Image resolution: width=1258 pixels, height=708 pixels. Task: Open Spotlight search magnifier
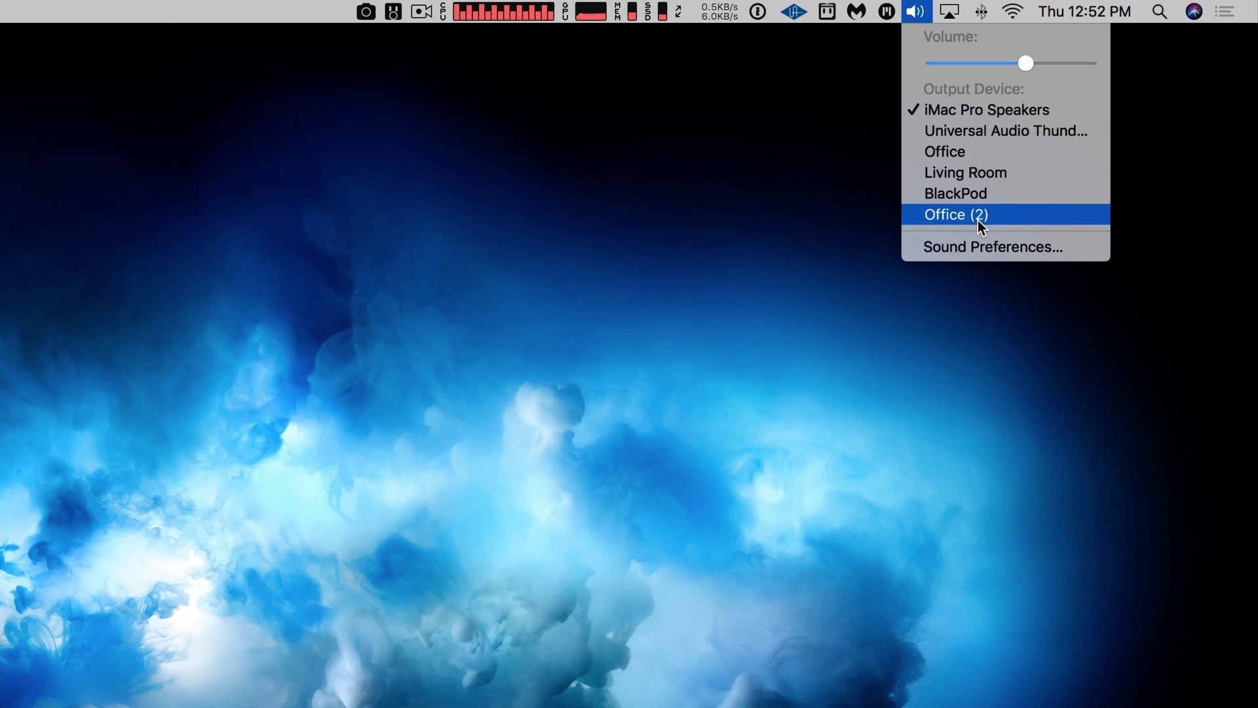tap(1159, 12)
